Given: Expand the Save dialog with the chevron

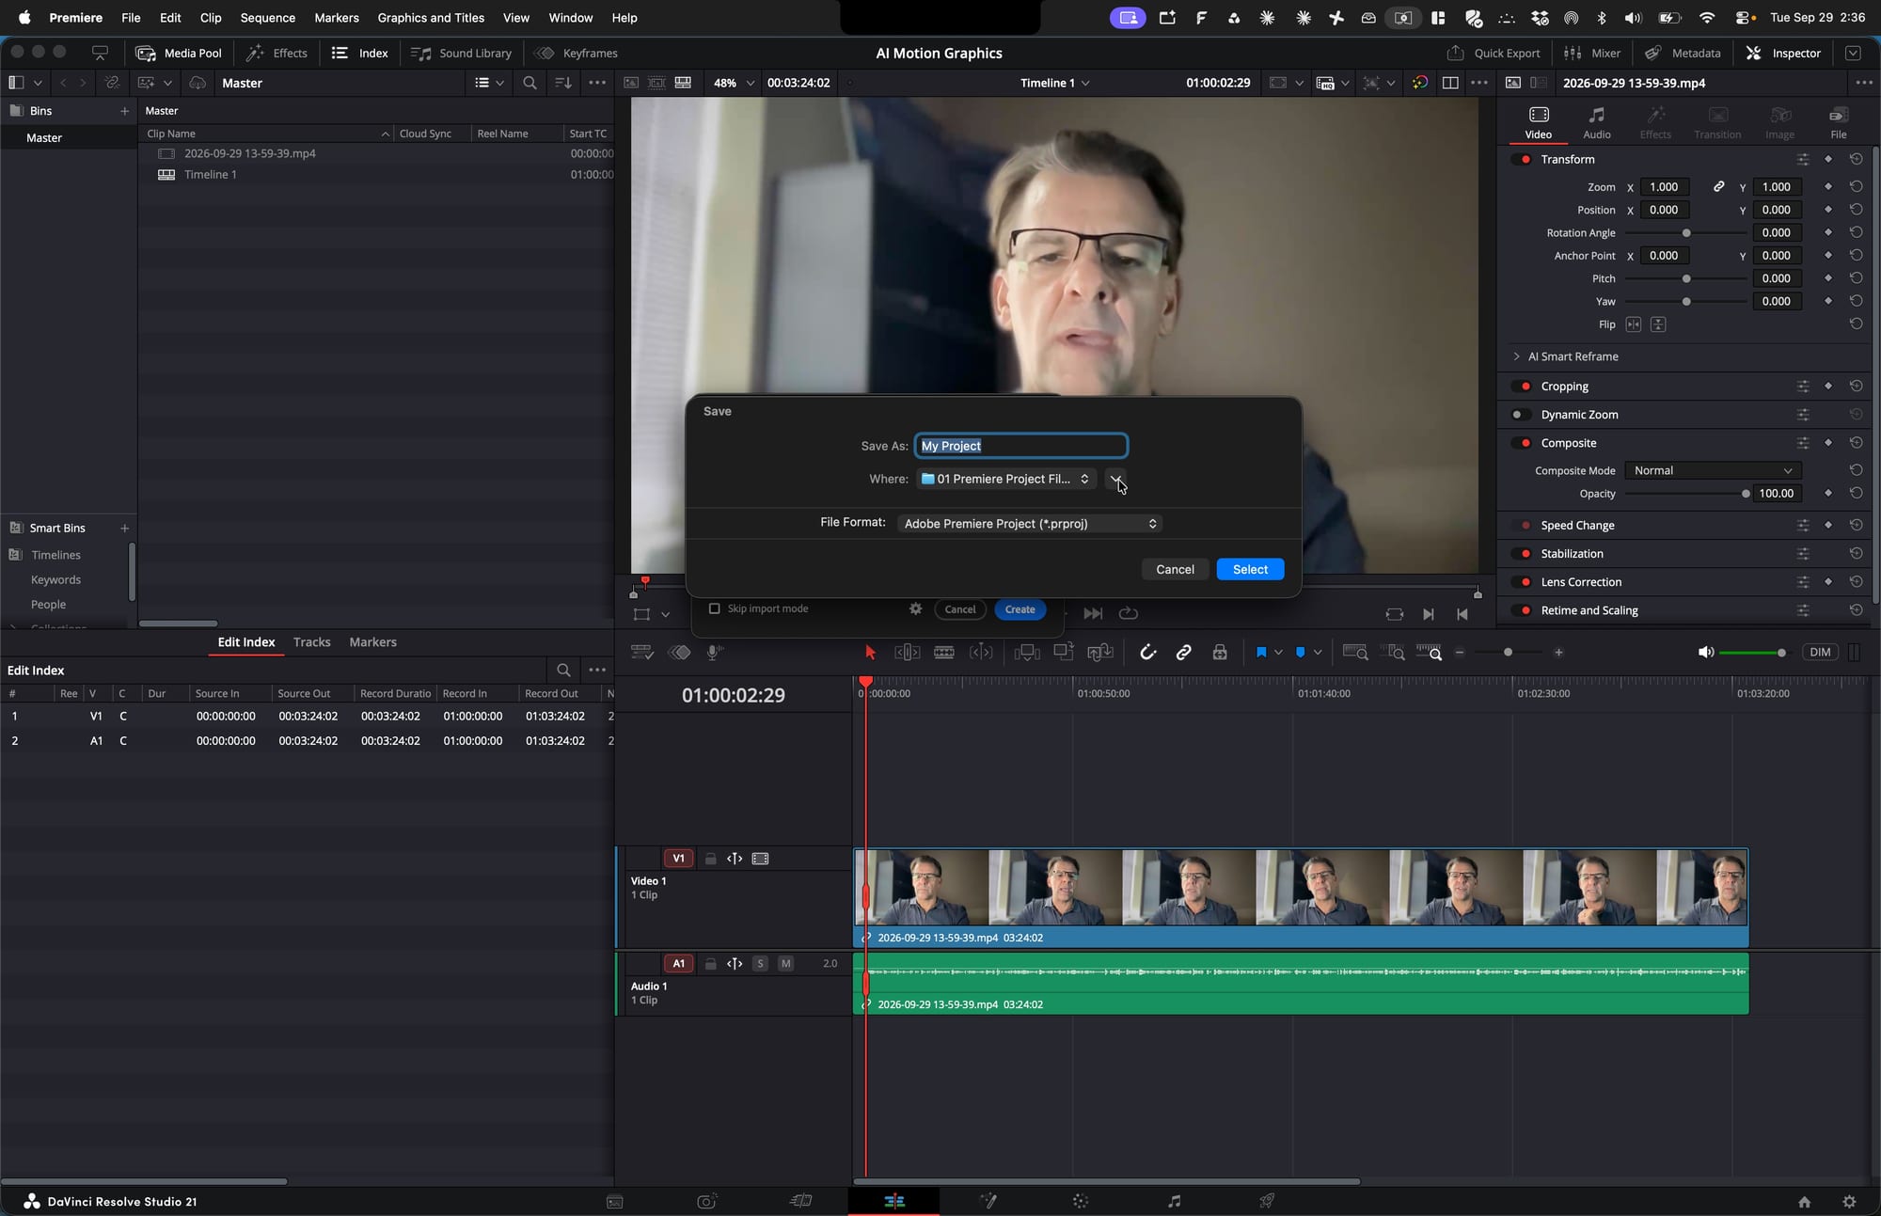Looking at the screenshot, I should 1115,479.
